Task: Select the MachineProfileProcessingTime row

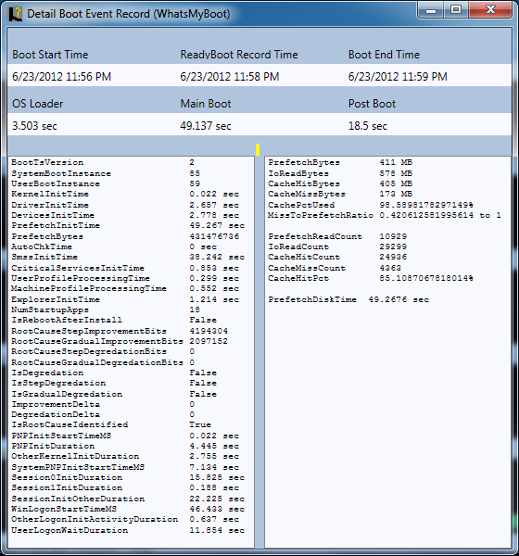Action: [125, 288]
